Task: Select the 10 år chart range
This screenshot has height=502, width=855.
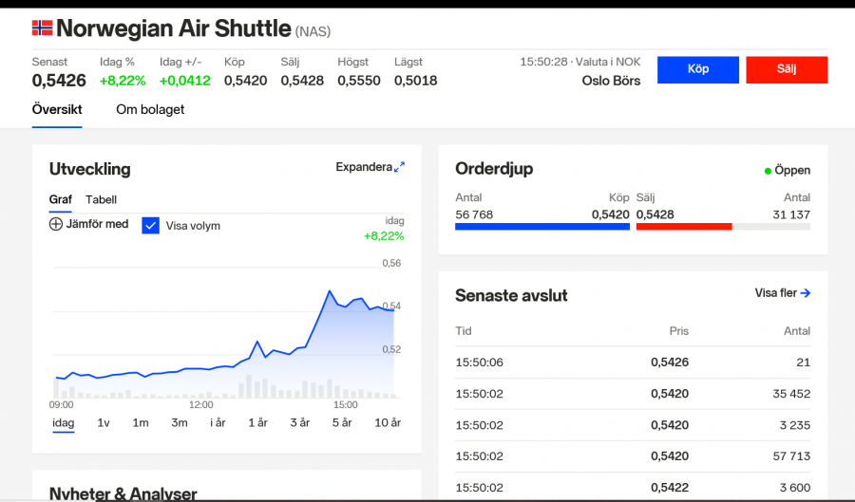Action: tap(388, 422)
